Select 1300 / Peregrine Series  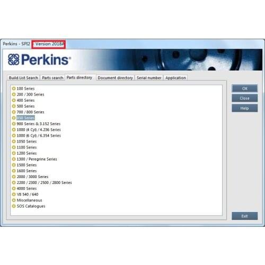point(37,159)
